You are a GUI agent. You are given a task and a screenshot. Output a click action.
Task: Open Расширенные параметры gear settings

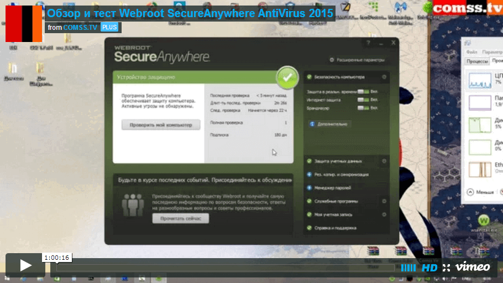coord(357,60)
